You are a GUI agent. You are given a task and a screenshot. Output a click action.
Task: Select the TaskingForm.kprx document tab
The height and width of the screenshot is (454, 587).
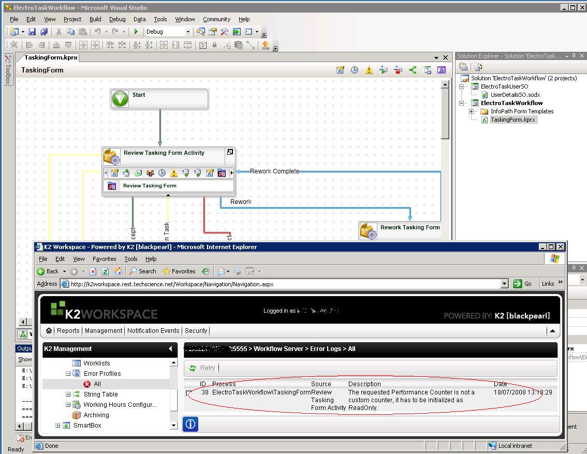pos(51,57)
